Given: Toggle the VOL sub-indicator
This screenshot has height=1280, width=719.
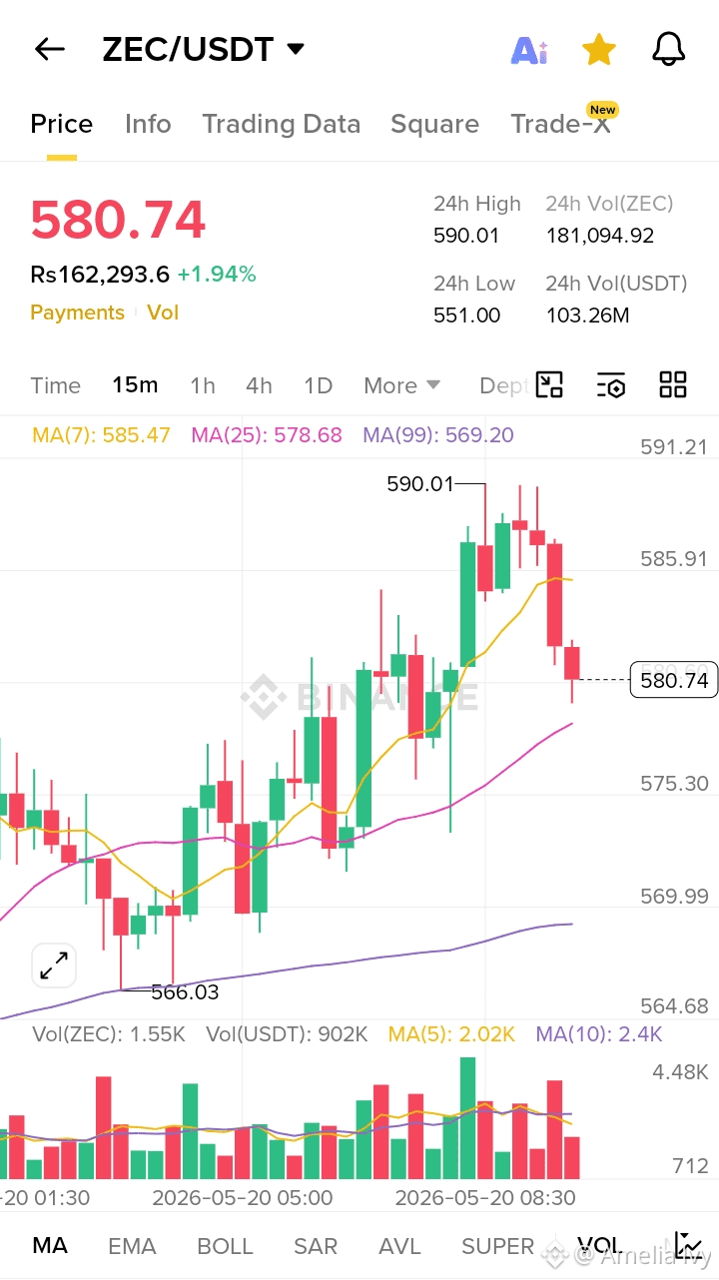Looking at the screenshot, I should [599, 1246].
